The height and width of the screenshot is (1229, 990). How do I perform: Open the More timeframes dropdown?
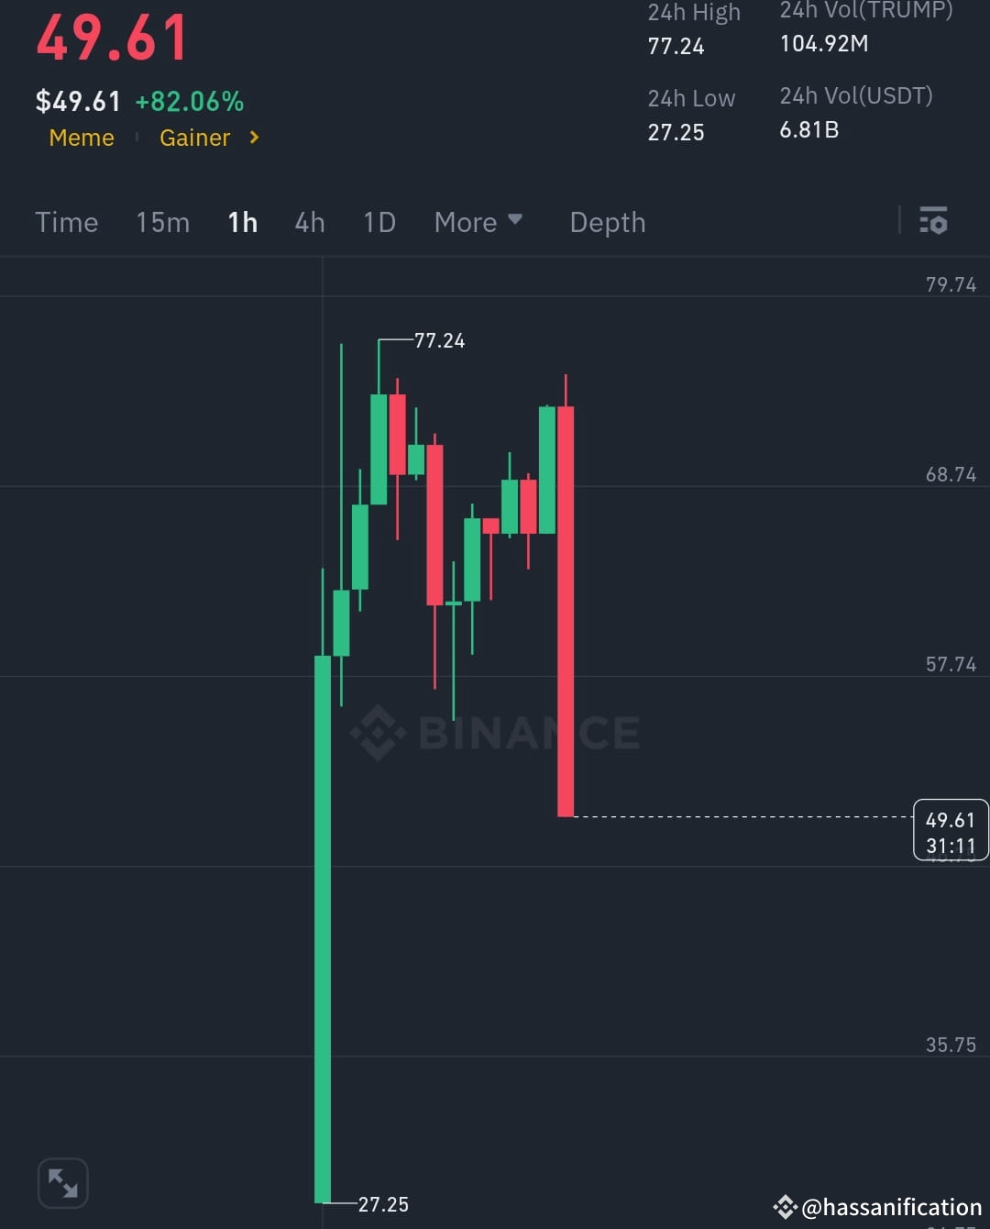point(478,221)
